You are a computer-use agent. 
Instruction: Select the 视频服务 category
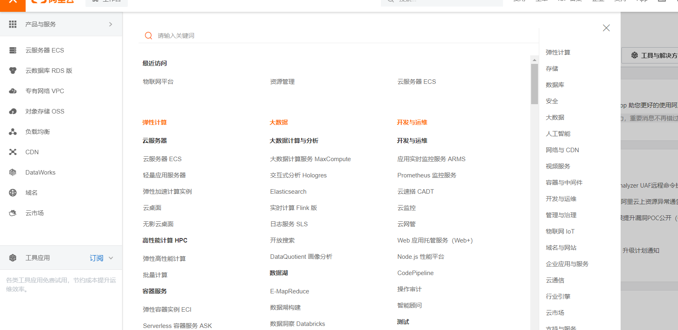[558, 166]
